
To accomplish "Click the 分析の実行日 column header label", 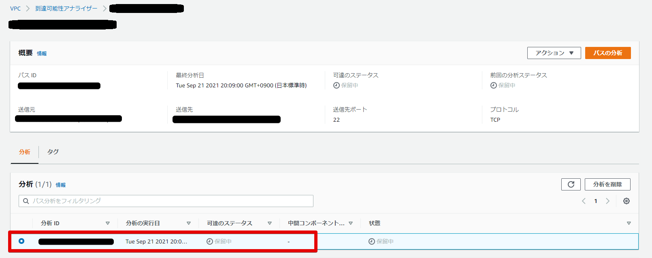I will click(x=143, y=223).
